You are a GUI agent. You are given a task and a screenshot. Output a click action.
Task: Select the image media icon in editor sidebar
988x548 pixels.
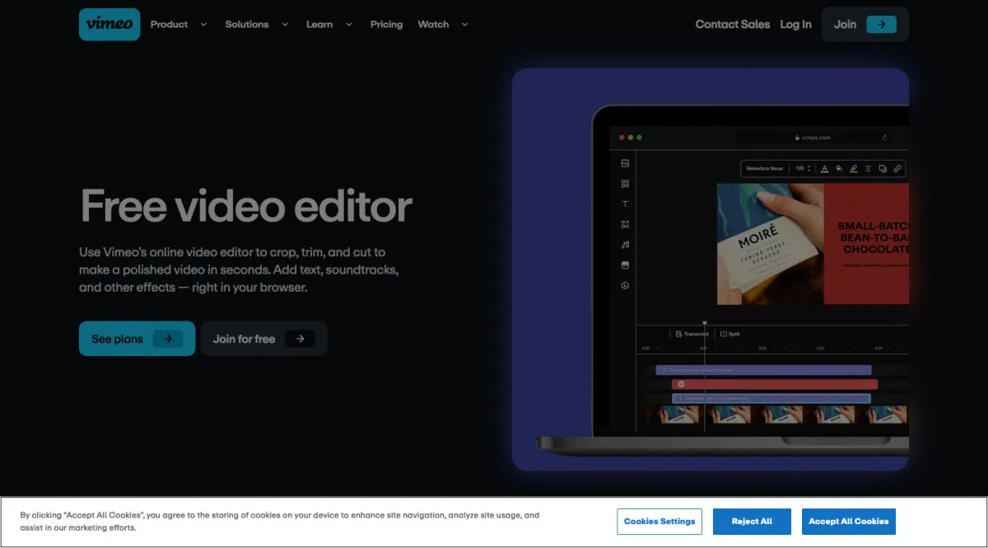click(x=625, y=163)
